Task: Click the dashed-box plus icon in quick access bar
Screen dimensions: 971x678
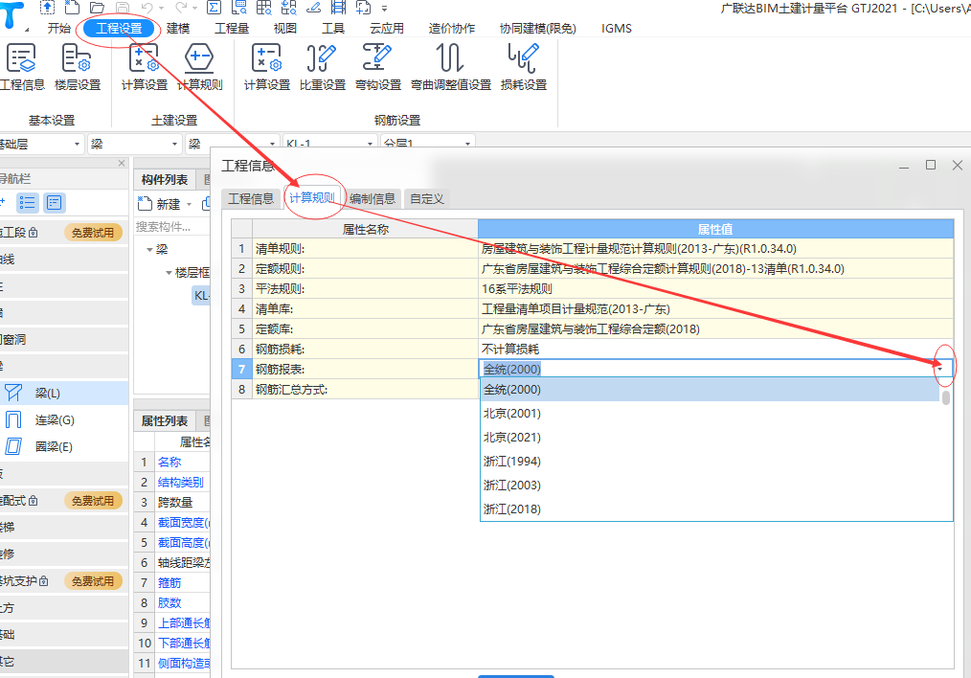Action: tap(364, 8)
